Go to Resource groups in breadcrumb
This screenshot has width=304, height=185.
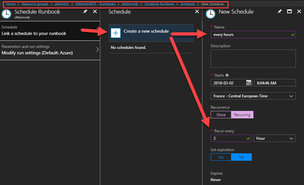point(35,4)
